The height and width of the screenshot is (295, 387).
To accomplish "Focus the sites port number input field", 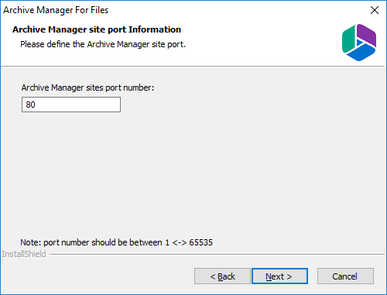I will click(71, 105).
